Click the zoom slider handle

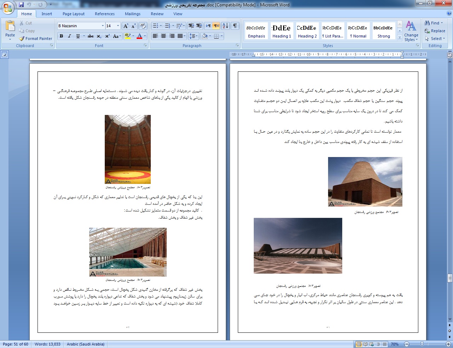tap(422, 344)
